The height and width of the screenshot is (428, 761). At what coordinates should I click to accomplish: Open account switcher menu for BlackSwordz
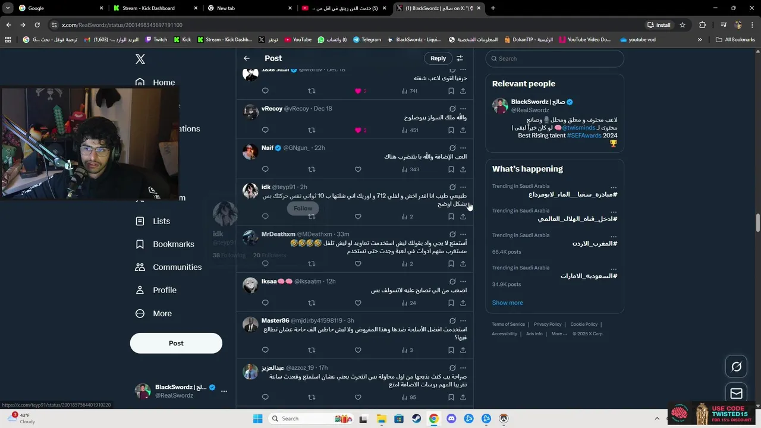click(x=224, y=391)
